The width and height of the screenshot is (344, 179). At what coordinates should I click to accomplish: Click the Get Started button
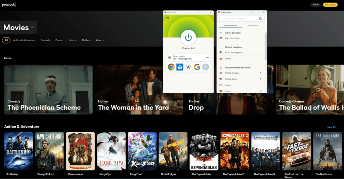330,5
